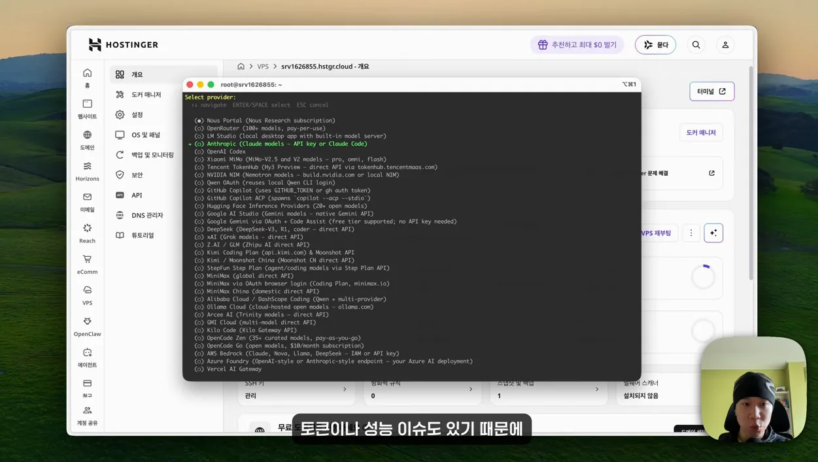This screenshot has height=462, width=818.
Task: Click the AWS Bedrock provider line
Action: (297, 354)
